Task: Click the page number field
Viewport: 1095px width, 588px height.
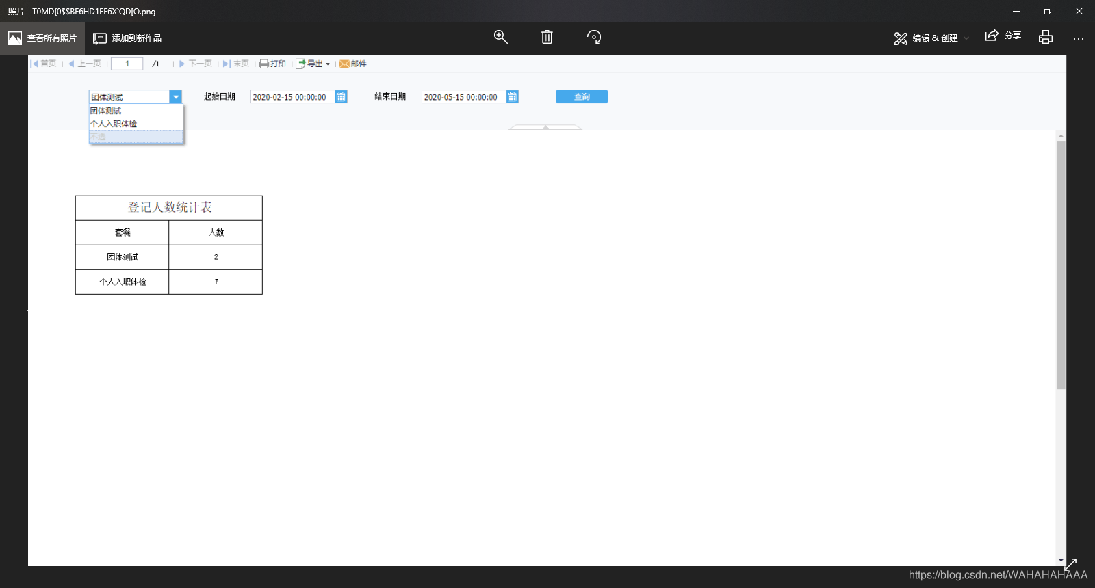Action: [x=127, y=64]
